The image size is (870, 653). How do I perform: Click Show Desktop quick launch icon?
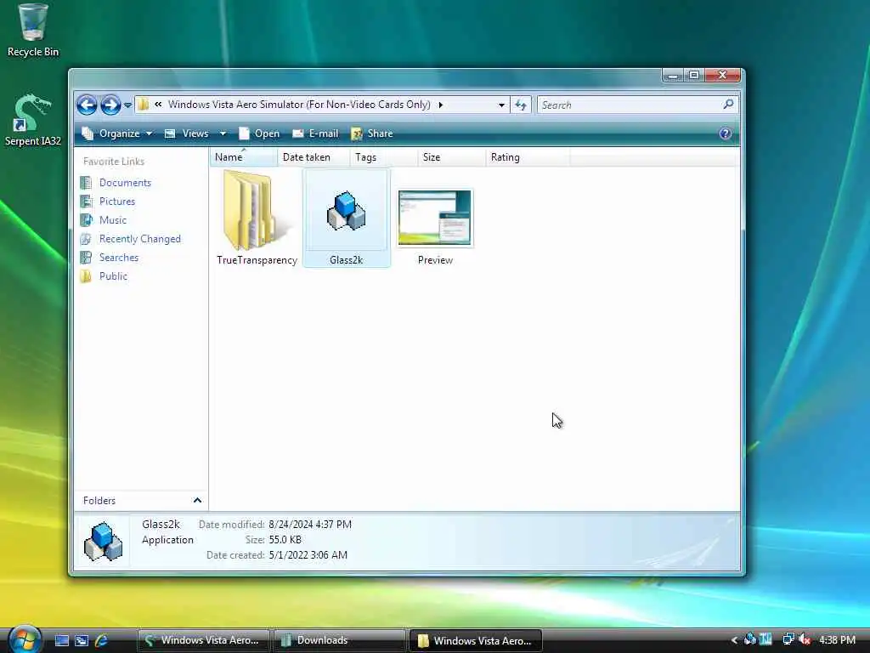tap(61, 640)
